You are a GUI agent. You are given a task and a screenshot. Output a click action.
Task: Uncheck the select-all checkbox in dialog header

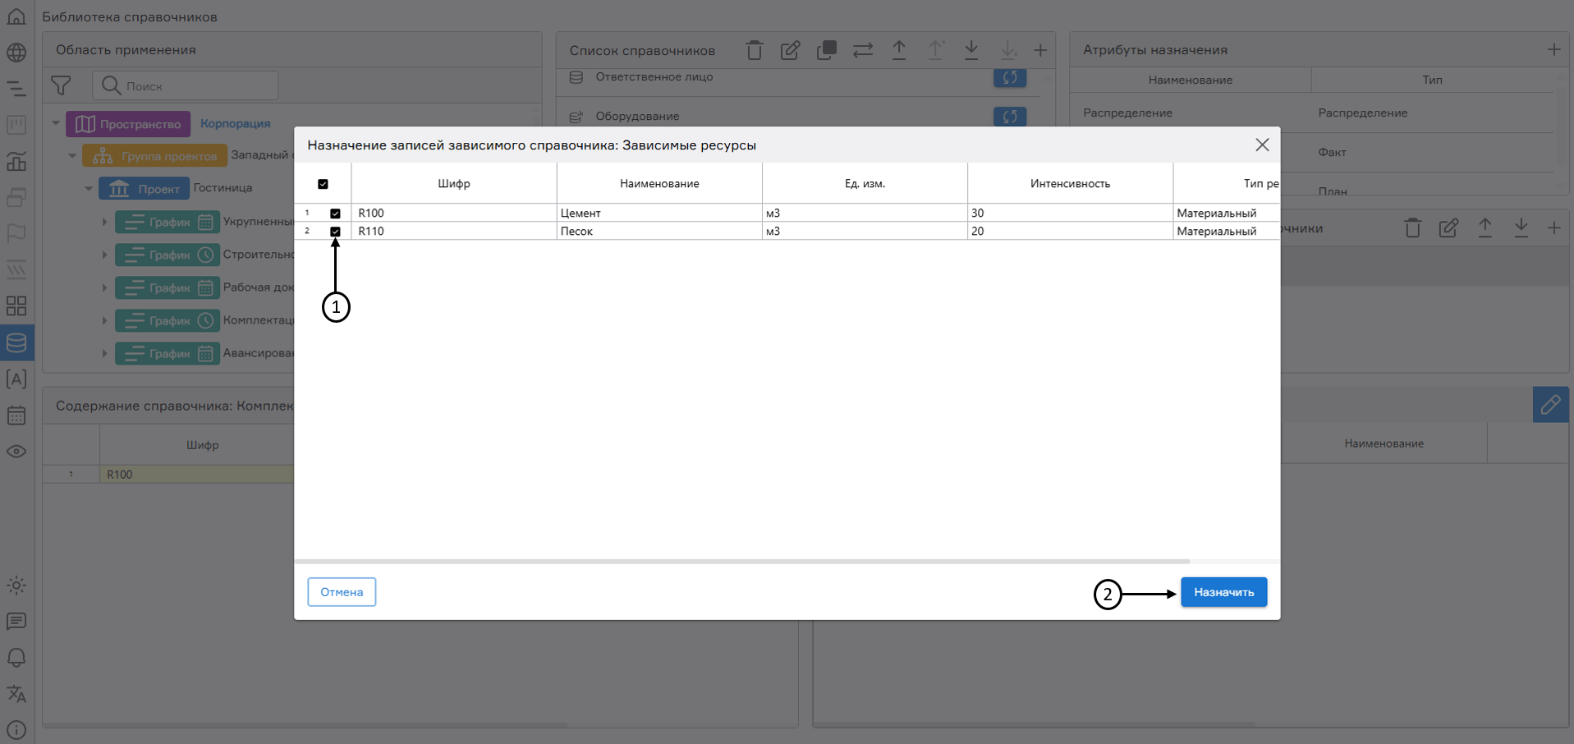click(x=324, y=183)
